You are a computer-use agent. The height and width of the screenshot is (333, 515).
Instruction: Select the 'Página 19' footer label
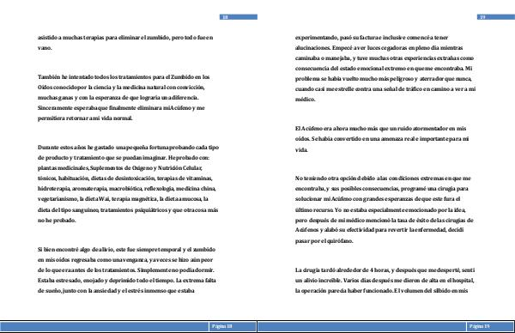coord(480,326)
